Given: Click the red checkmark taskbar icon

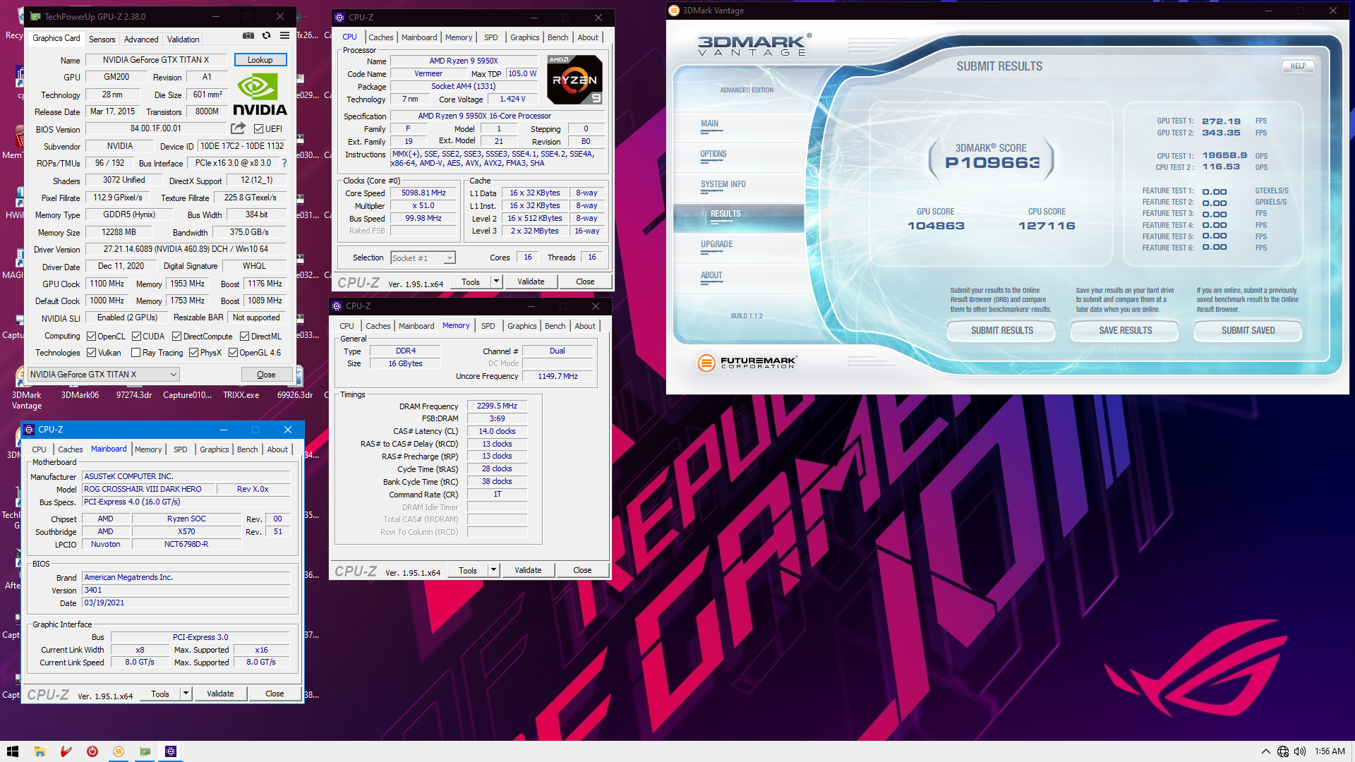Looking at the screenshot, I should coord(66,751).
